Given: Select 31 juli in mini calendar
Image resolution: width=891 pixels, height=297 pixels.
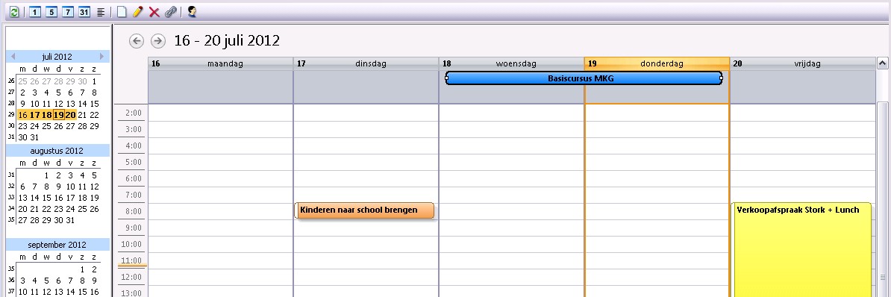Looking at the screenshot, I should tap(34, 137).
